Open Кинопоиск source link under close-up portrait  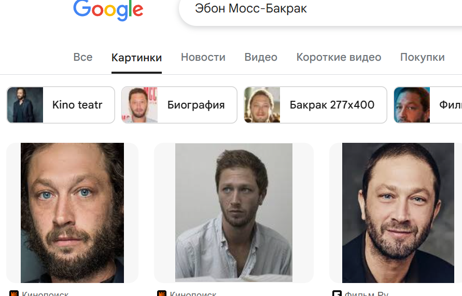[x=45, y=293]
